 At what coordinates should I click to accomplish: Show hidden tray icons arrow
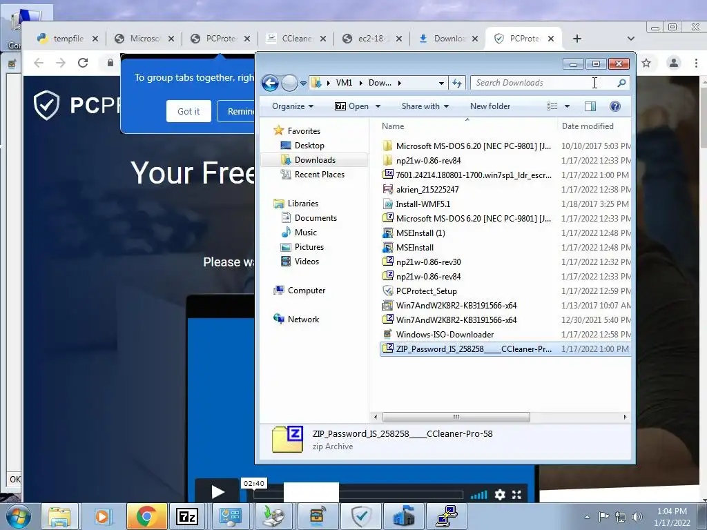pyautogui.click(x=587, y=516)
